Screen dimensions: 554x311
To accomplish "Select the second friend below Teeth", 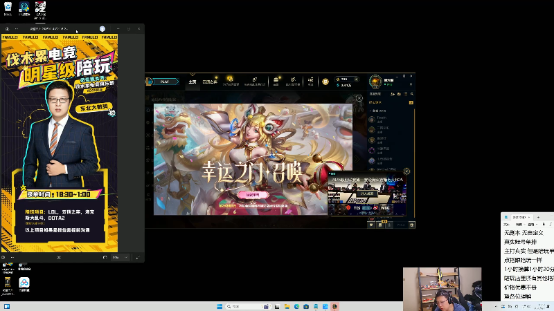I will coord(391,130).
